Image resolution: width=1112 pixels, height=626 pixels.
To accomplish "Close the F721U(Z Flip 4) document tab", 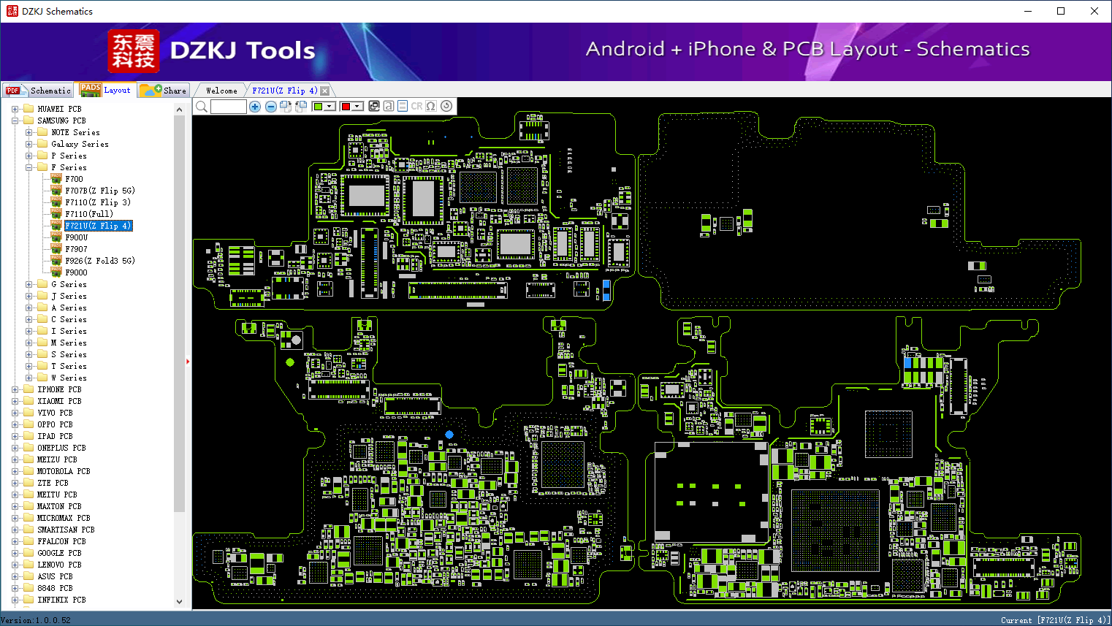I will [x=325, y=91].
